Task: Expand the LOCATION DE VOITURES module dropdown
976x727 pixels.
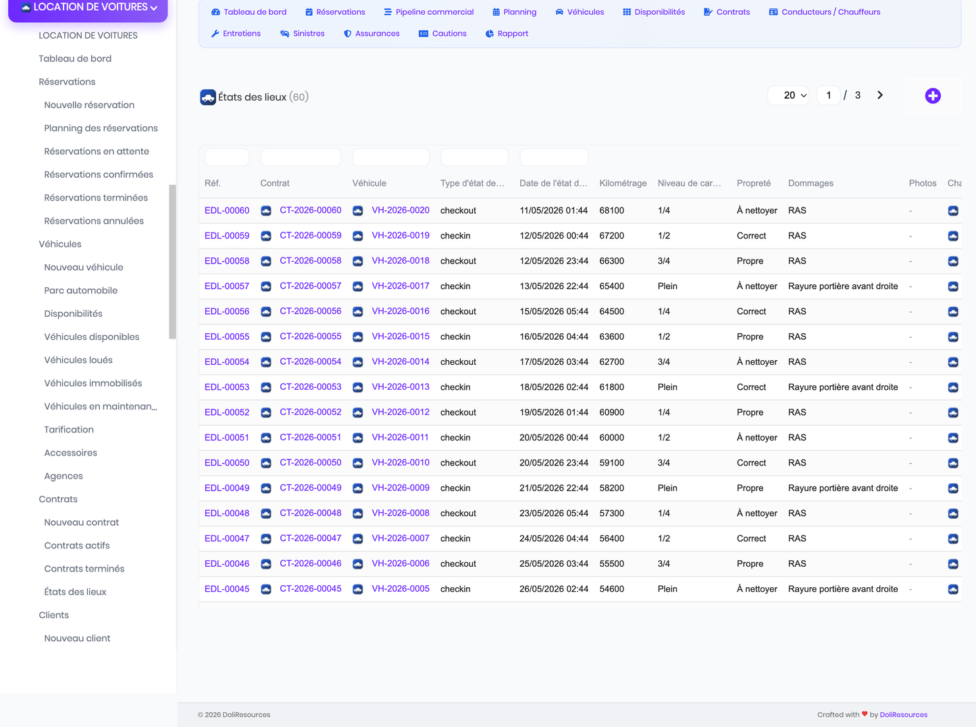Action: coord(88,8)
